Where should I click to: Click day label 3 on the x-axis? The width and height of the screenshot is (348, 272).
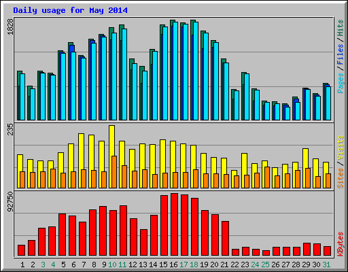click(x=43, y=265)
